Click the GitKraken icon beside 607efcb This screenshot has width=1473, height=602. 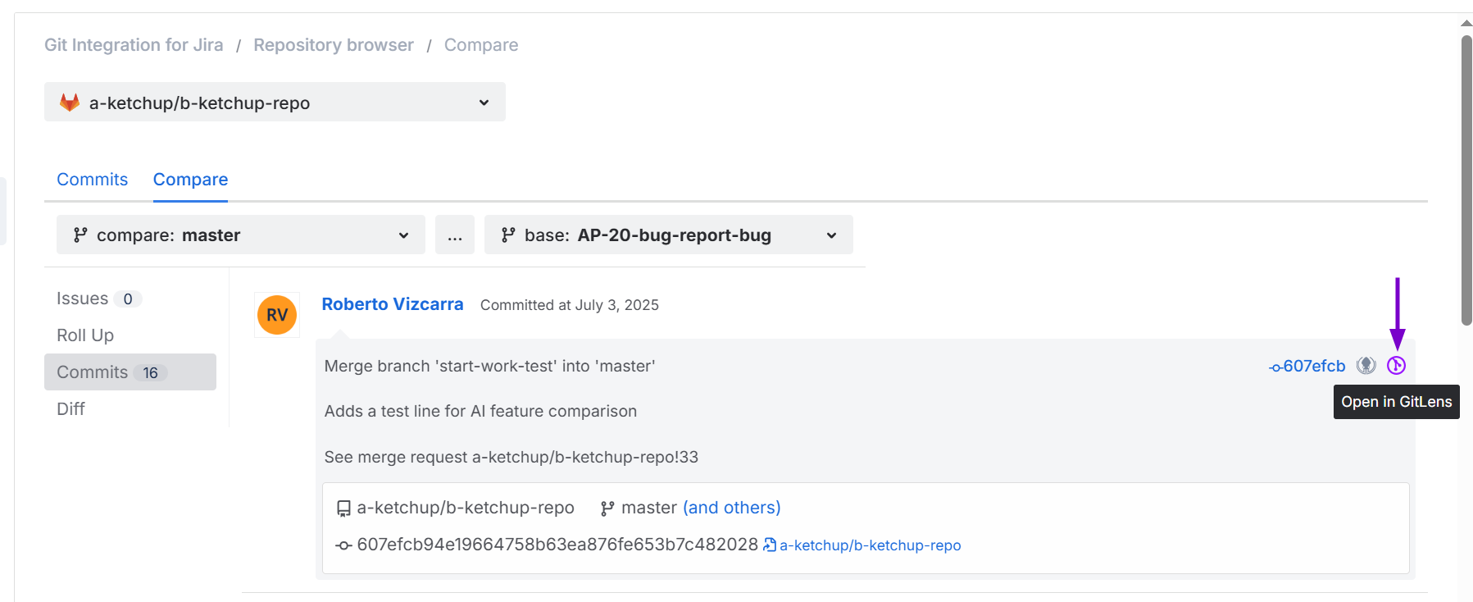coord(1366,366)
